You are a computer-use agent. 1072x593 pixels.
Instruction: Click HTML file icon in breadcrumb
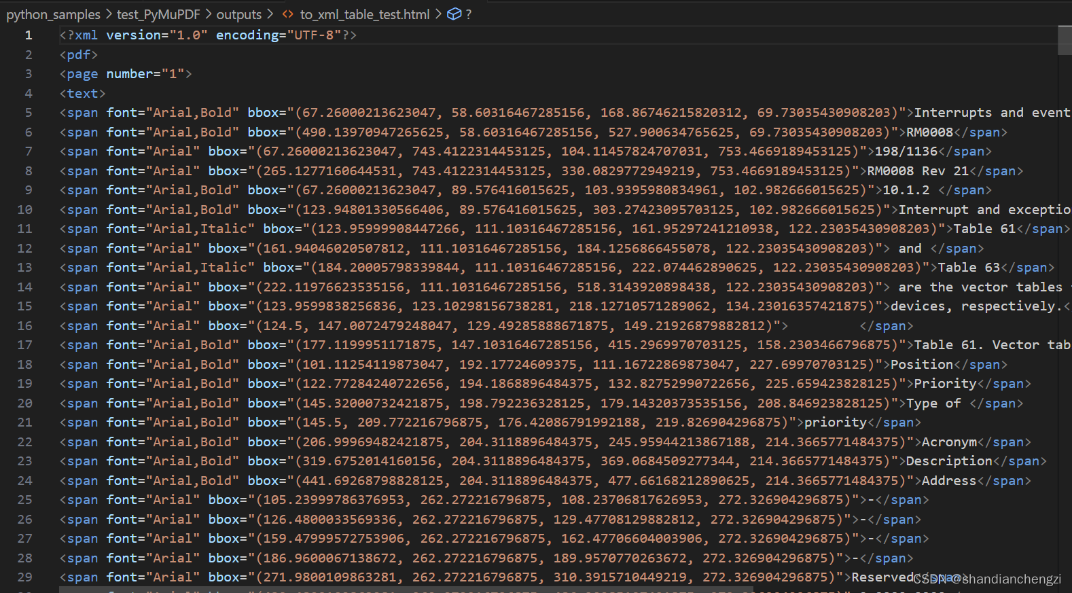click(x=288, y=14)
